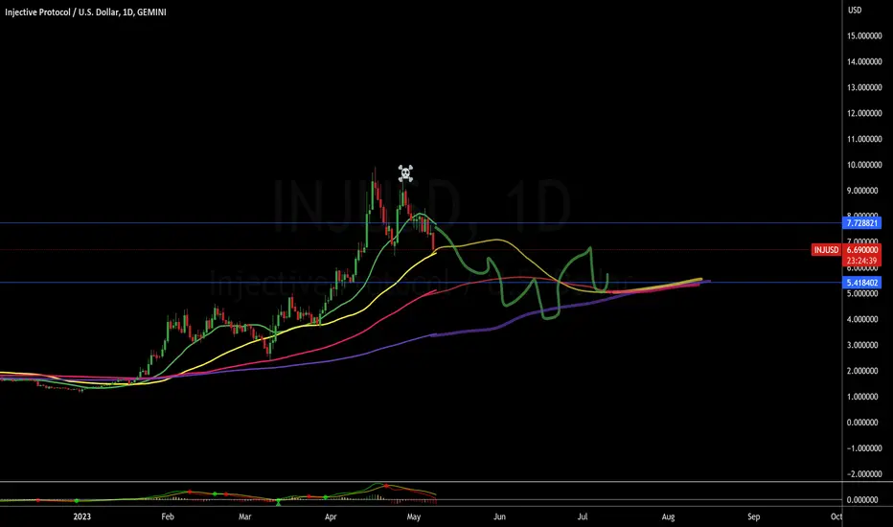Viewport: 893px width, 527px height.
Task: Click the Aug label on time axis
Action: [x=668, y=516]
